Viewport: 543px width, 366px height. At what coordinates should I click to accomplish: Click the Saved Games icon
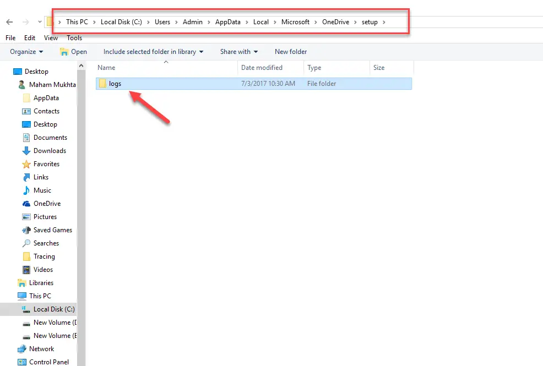click(x=26, y=230)
